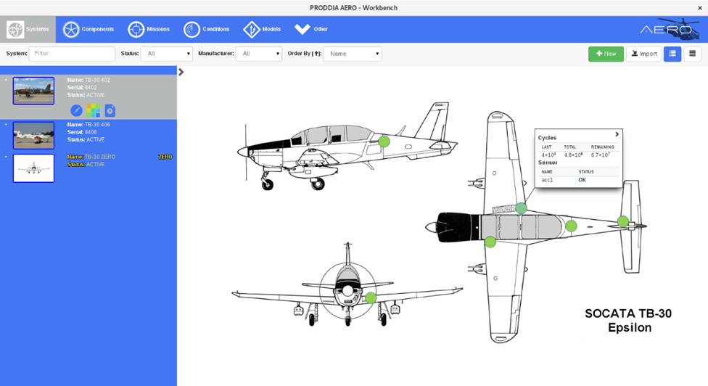The image size is (708, 386).
Task: Open the colored grid icon for TB-30 402
Action: pos(94,110)
